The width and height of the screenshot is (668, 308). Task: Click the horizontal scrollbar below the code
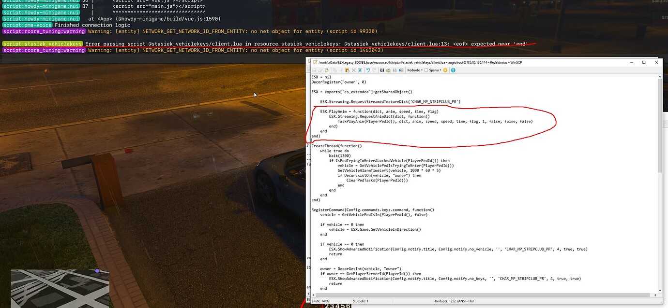pos(484,294)
